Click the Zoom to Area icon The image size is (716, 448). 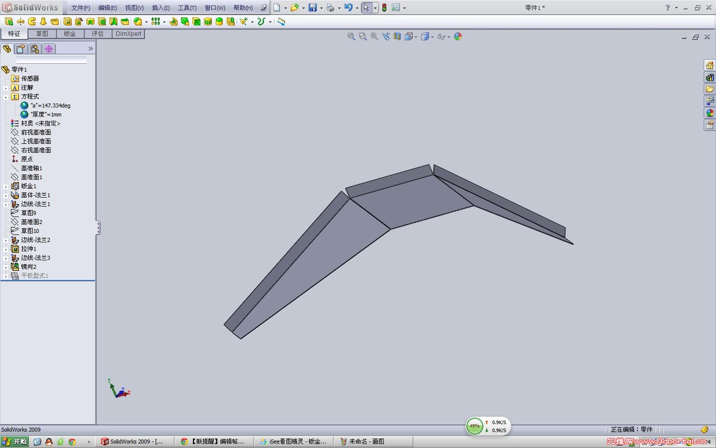(362, 36)
